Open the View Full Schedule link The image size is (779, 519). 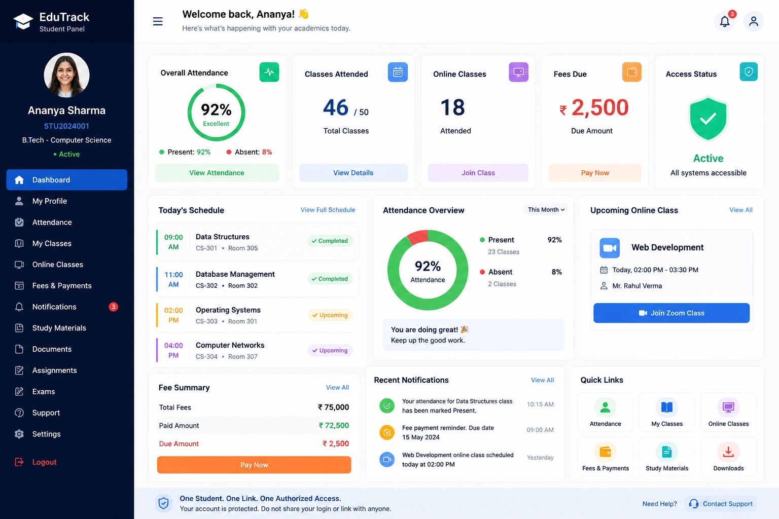coord(328,210)
